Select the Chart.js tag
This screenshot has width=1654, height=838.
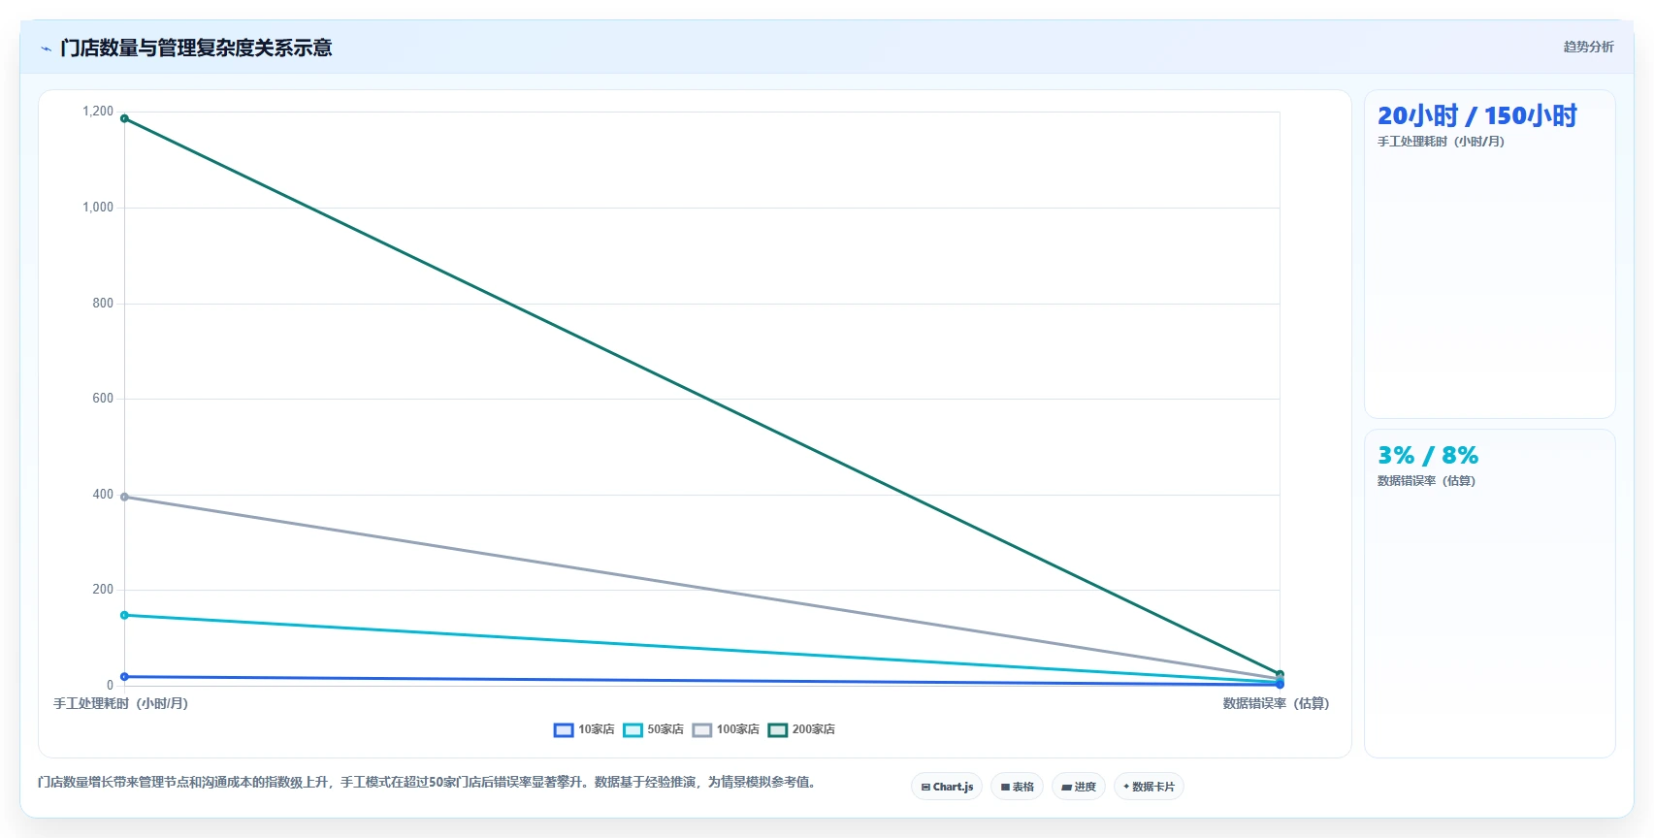947,787
